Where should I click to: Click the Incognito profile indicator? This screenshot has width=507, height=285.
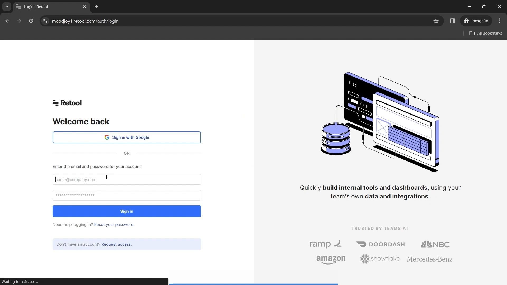point(476,21)
